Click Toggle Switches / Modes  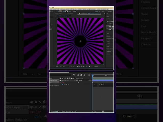69,111
